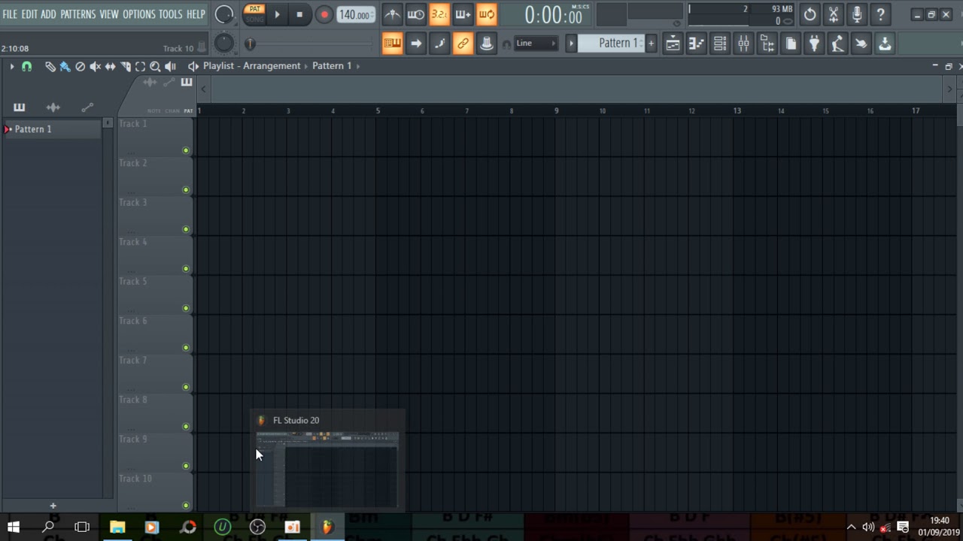Open the HELP menu
963x541 pixels.
click(196, 14)
